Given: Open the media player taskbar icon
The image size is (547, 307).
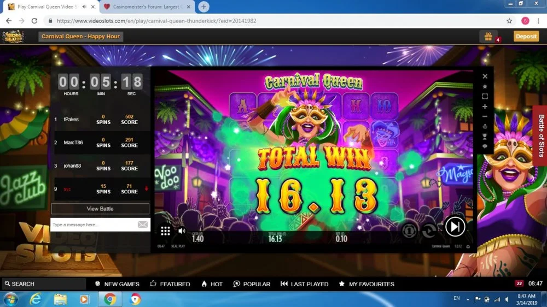Looking at the screenshot, I should coord(84,299).
